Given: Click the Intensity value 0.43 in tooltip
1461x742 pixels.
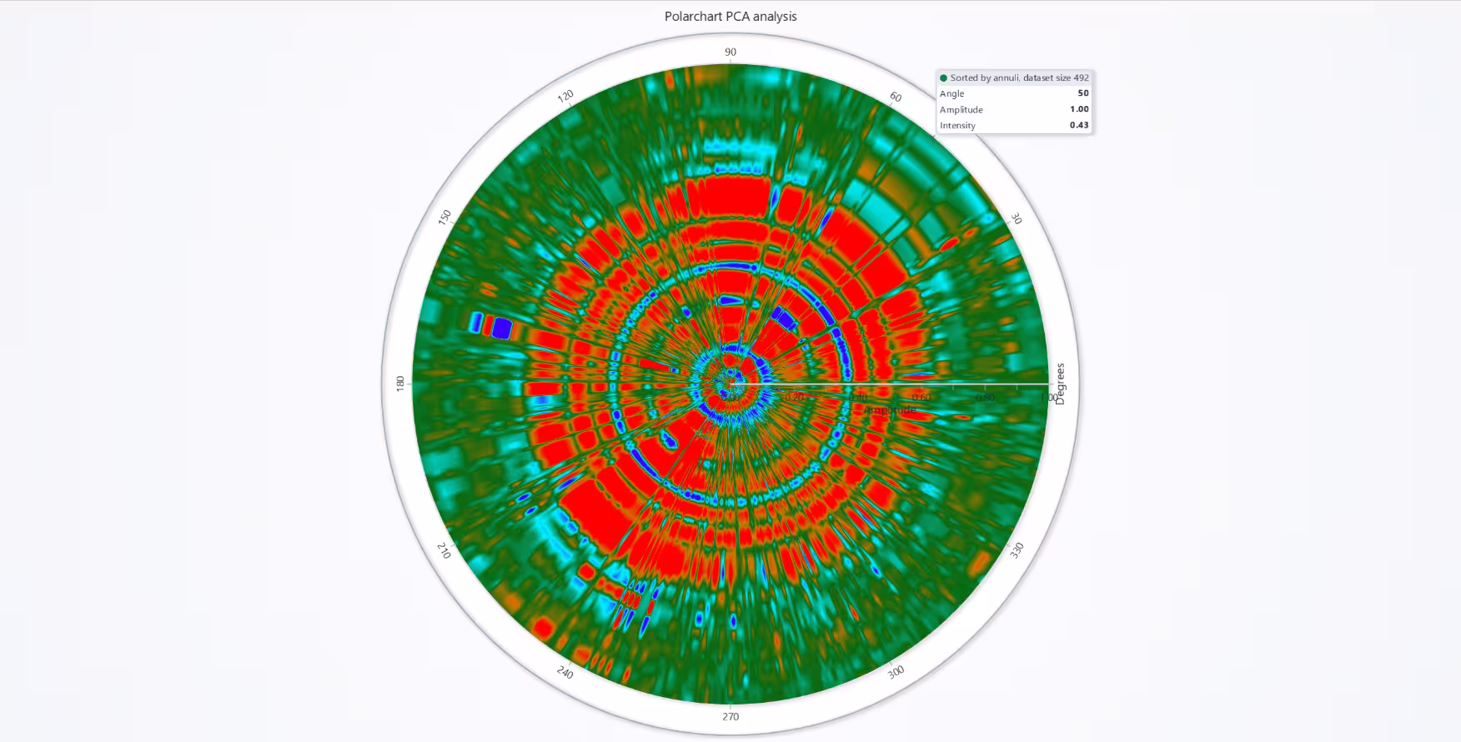Looking at the screenshot, I should [1080, 125].
